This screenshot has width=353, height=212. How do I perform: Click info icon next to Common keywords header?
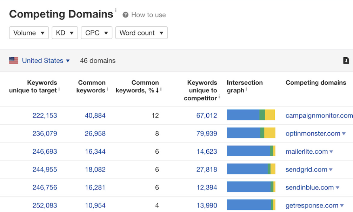click(x=108, y=89)
